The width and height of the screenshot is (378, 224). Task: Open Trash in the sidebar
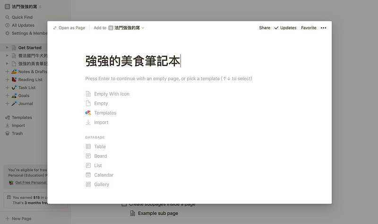pos(14,133)
